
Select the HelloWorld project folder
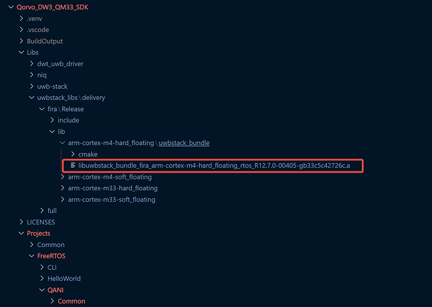(x=64, y=278)
